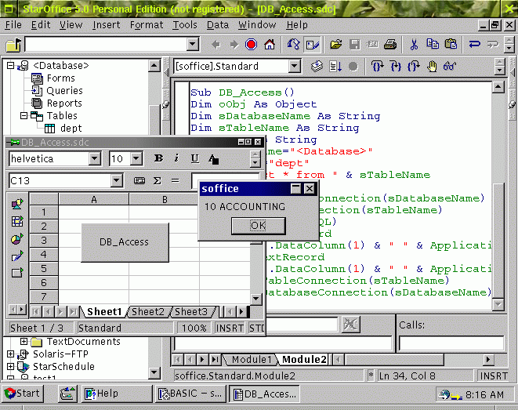
Task: Collapse the Tables tree node
Action: 24,116
